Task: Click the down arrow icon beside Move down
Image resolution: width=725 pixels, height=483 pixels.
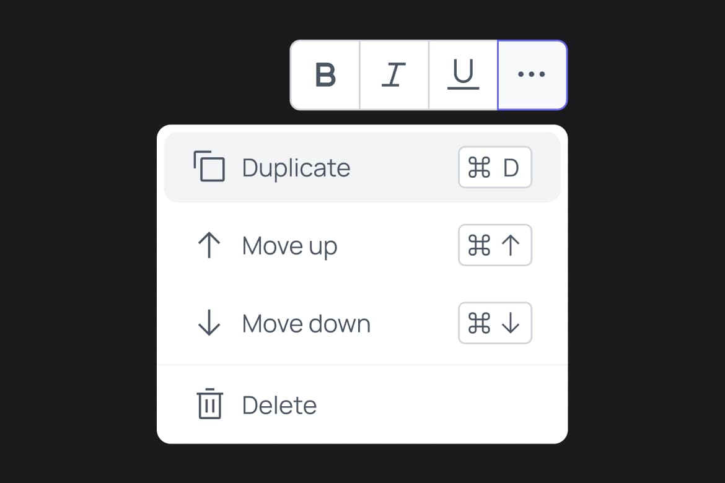Action: pyautogui.click(x=209, y=323)
